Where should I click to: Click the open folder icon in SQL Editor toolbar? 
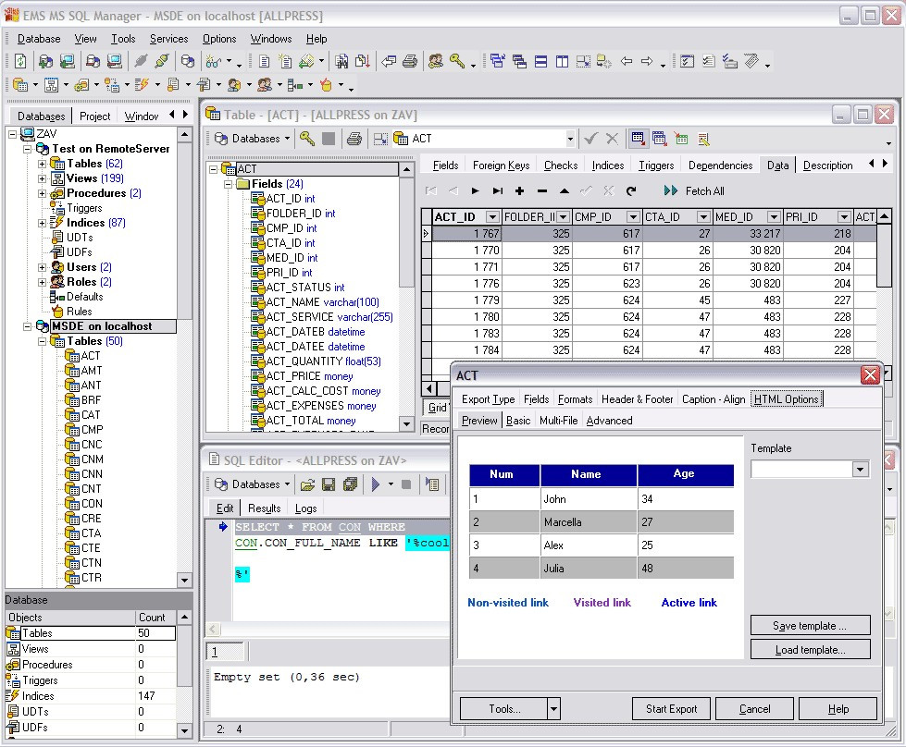coord(307,484)
